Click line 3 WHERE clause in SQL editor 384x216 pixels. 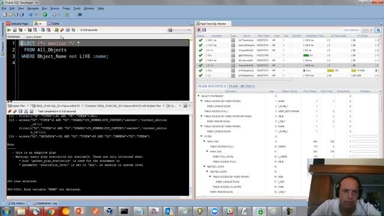[x=65, y=56]
